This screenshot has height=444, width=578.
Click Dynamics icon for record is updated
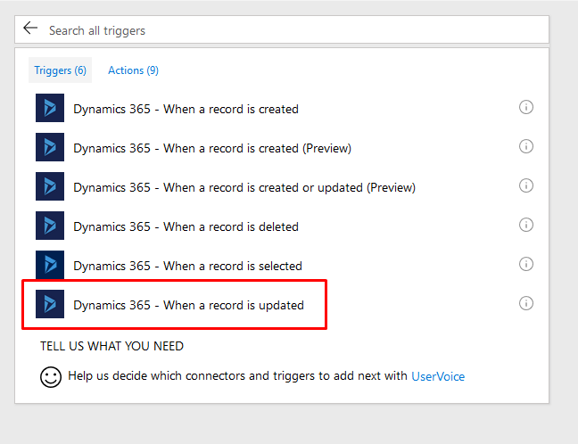50,304
